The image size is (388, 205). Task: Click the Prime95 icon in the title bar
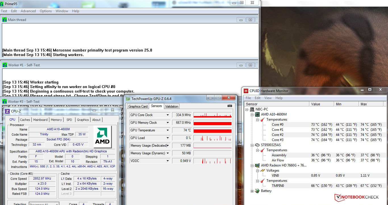coord(2,4)
